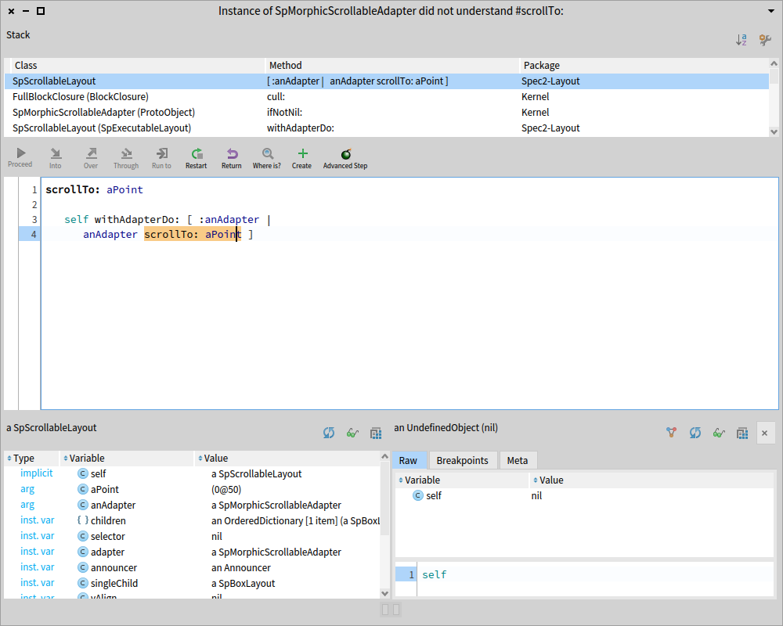Screen dimensions: 783x626
Task: Sort by Variable column in left inspector
Action: (127, 459)
